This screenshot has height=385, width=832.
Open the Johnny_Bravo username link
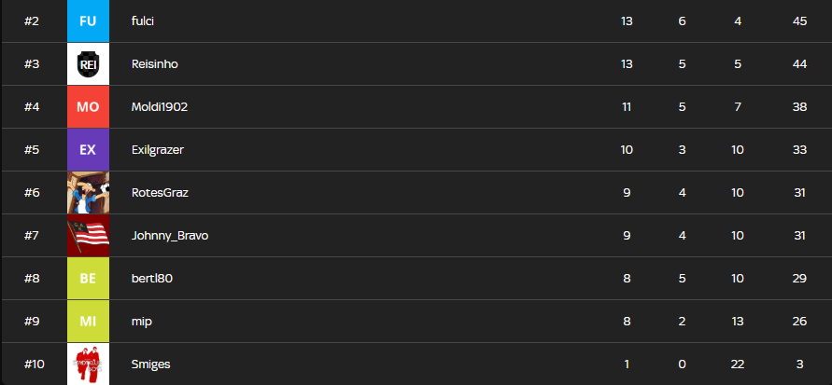(x=170, y=236)
